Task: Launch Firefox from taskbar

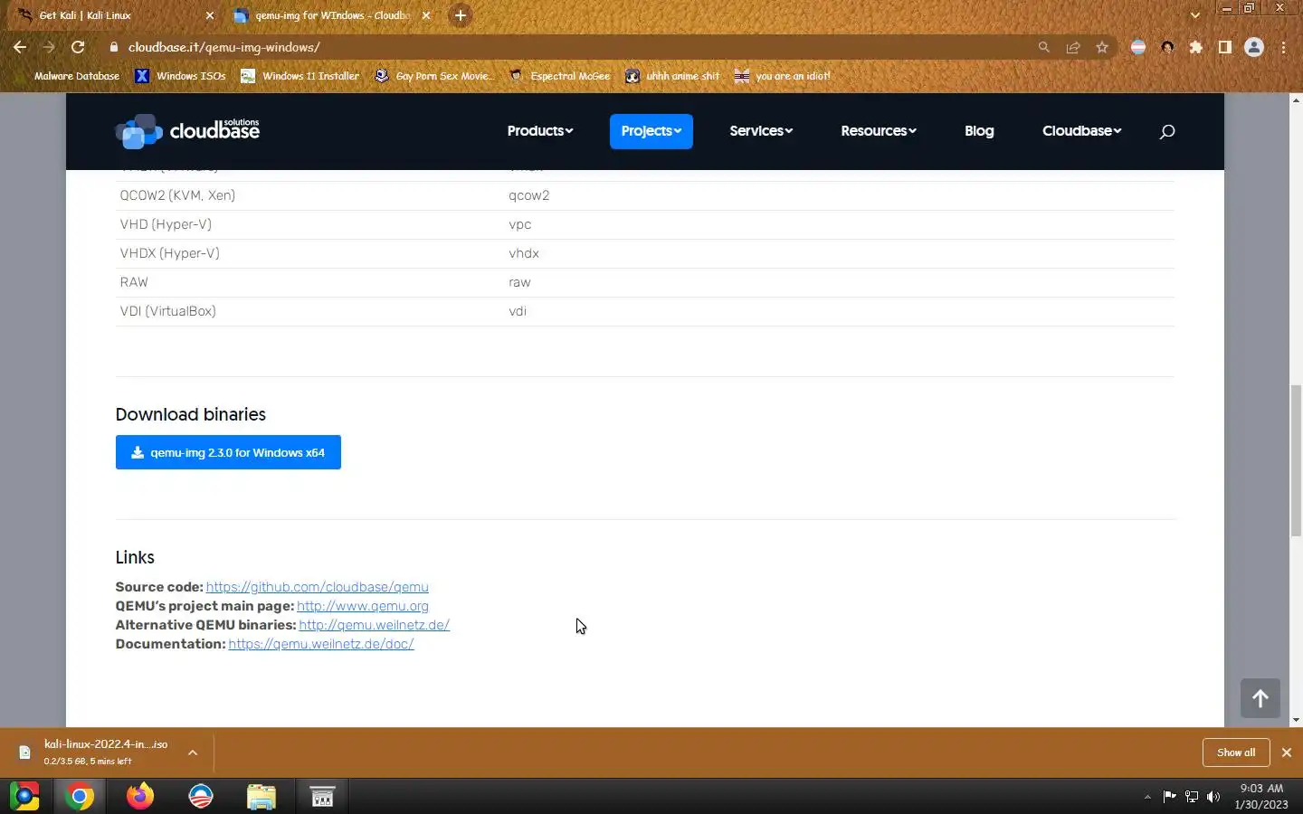Action: click(140, 796)
